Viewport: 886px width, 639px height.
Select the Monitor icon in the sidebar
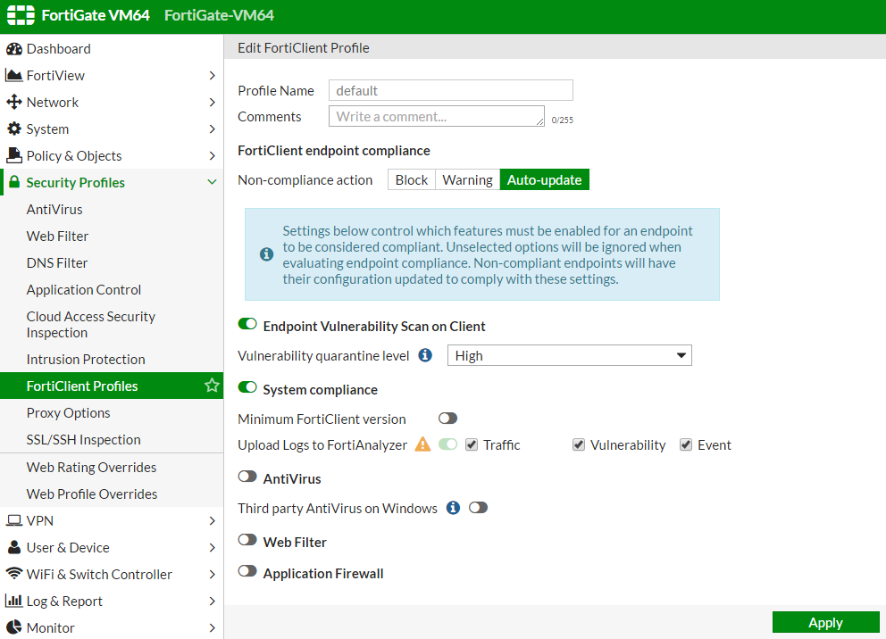coord(16,627)
